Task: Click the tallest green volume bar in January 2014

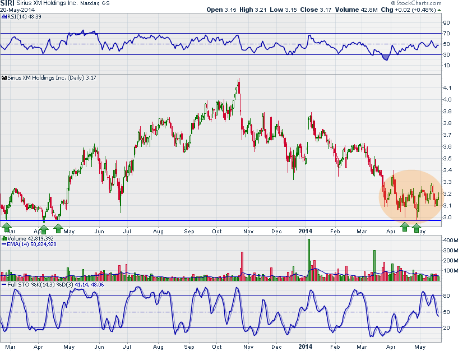Action: tap(309, 260)
